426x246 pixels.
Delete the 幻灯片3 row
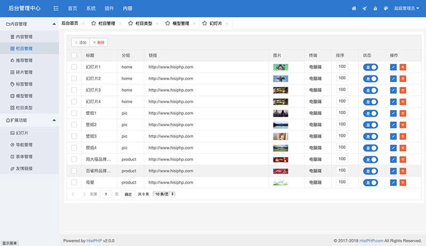click(x=403, y=90)
